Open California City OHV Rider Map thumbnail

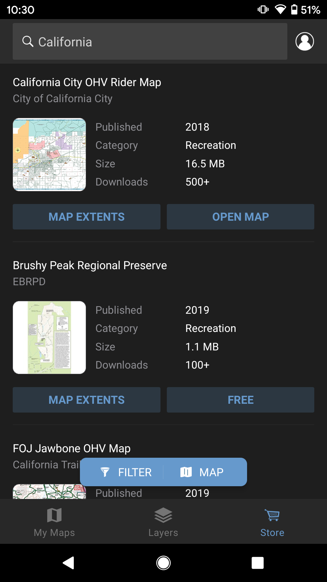[49, 155]
